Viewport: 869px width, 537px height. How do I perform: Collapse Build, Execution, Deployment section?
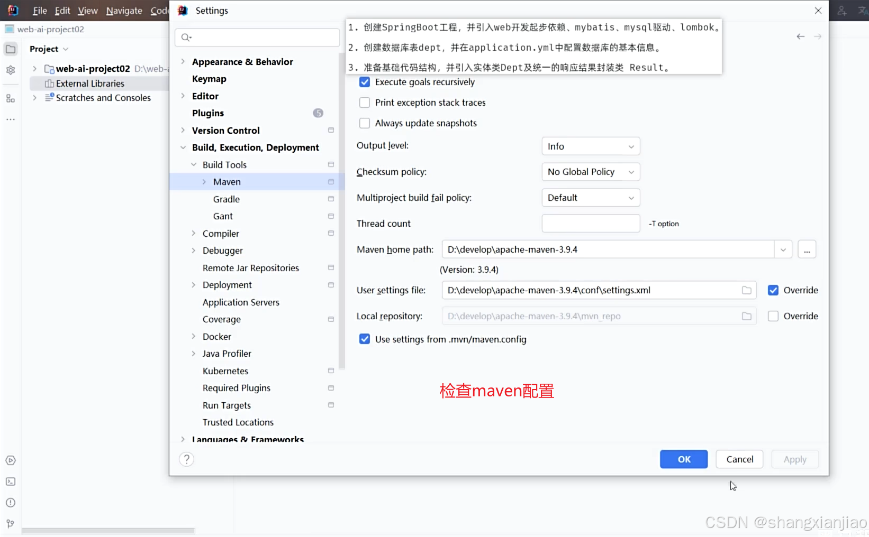coord(183,147)
